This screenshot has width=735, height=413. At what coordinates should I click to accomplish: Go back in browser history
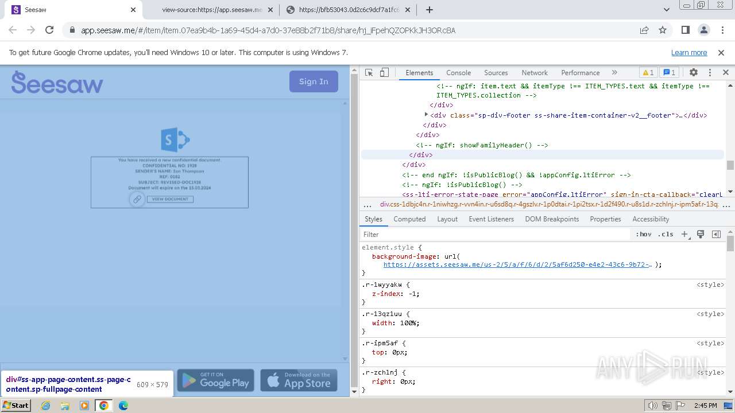click(13, 30)
